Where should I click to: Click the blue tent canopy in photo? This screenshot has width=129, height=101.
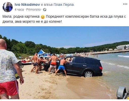coord(41,52)
